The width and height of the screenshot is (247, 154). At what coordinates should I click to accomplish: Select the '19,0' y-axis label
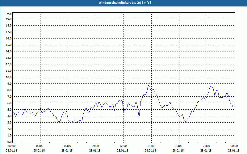[x=9, y=19]
